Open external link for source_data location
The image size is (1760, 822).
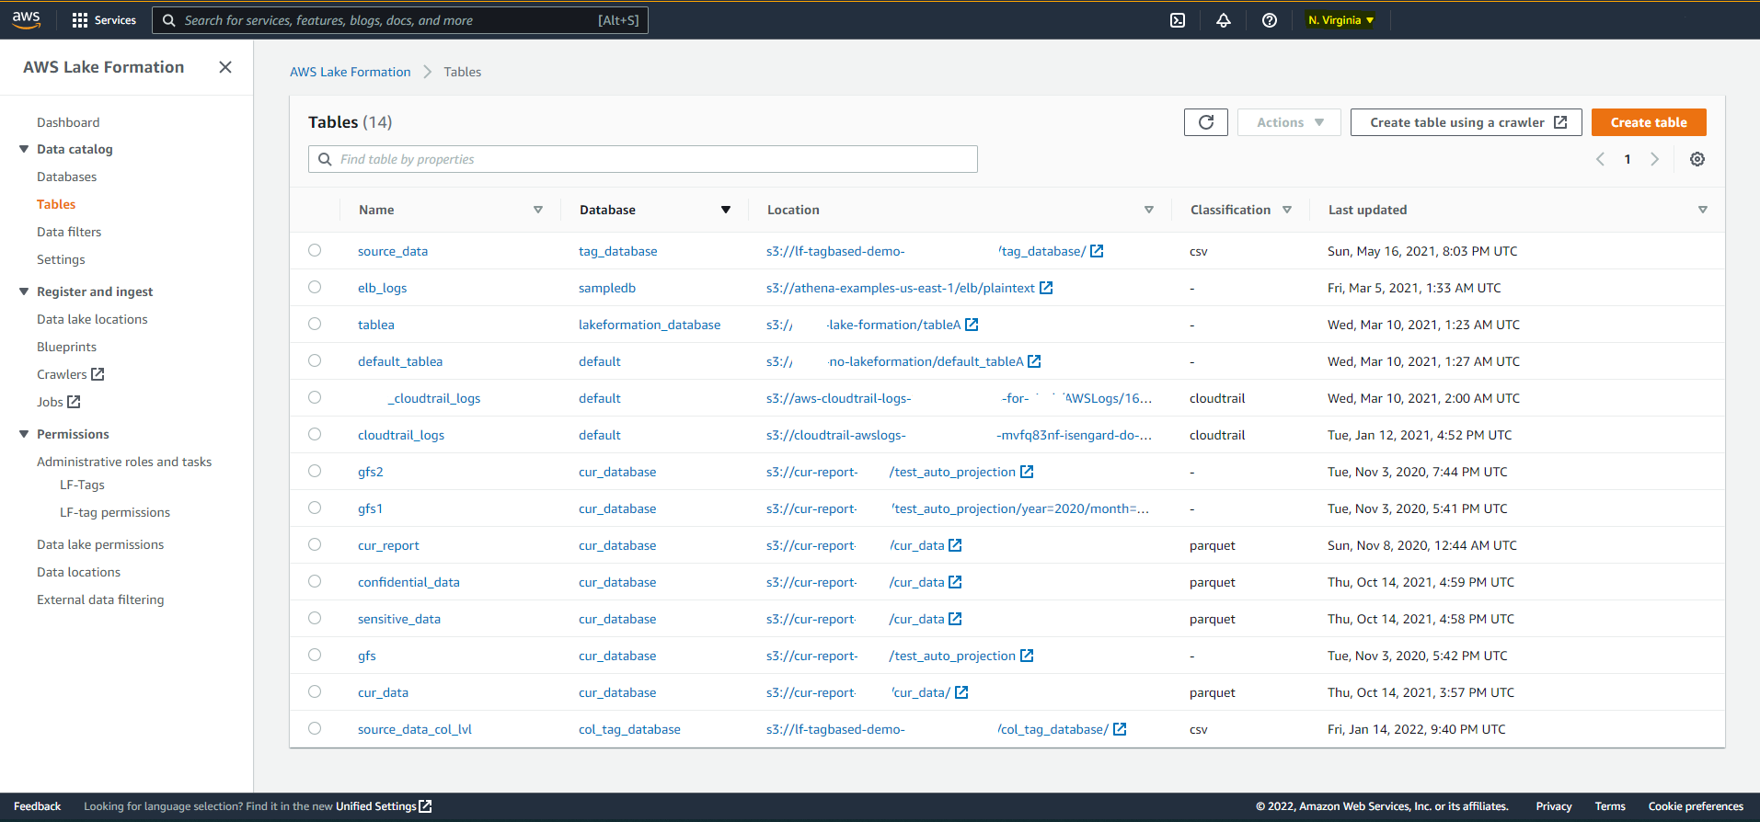[1097, 251]
